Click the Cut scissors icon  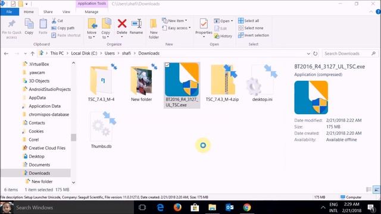coord(54,21)
